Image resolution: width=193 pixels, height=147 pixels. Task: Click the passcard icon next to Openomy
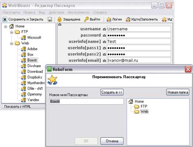24,94
